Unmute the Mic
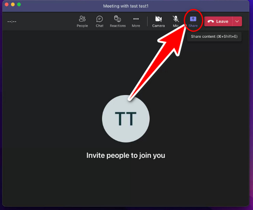This screenshot has width=253, height=210. [176, 21]
